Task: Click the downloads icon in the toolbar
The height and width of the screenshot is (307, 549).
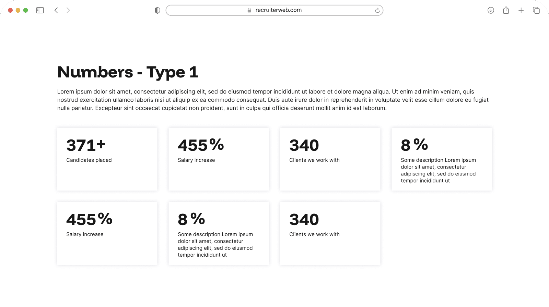Action: click(491, 10)
